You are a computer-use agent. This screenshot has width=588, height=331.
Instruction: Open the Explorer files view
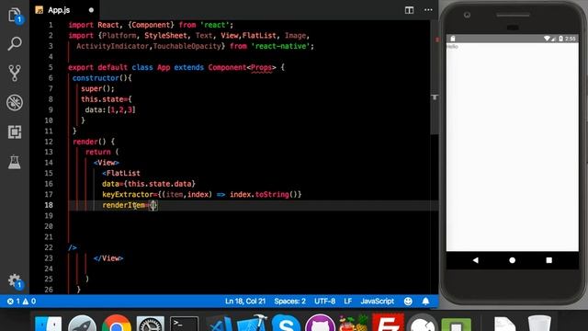pyautogui.click(x=15, y=16)
